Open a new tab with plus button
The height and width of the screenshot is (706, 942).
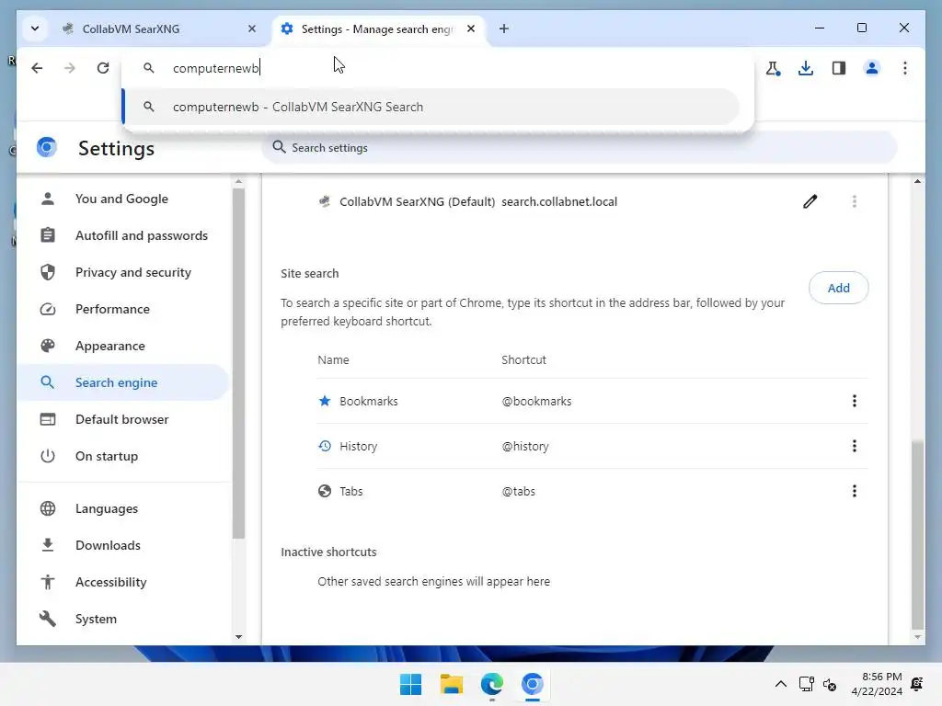point(504,28)
